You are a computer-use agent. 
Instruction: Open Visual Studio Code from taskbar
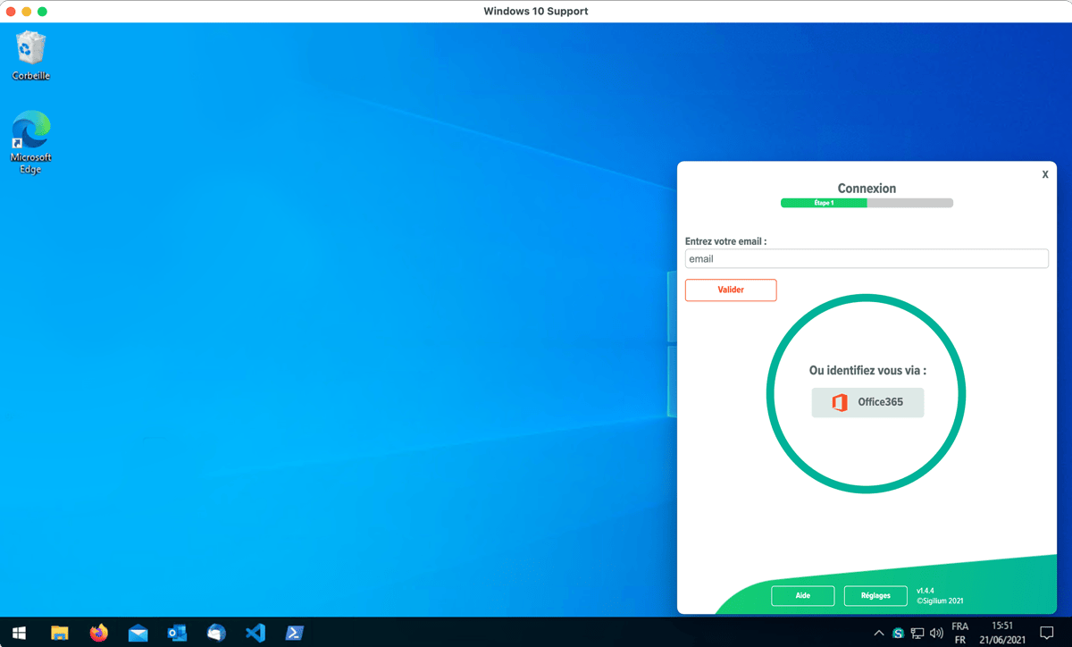pos(255,633)
